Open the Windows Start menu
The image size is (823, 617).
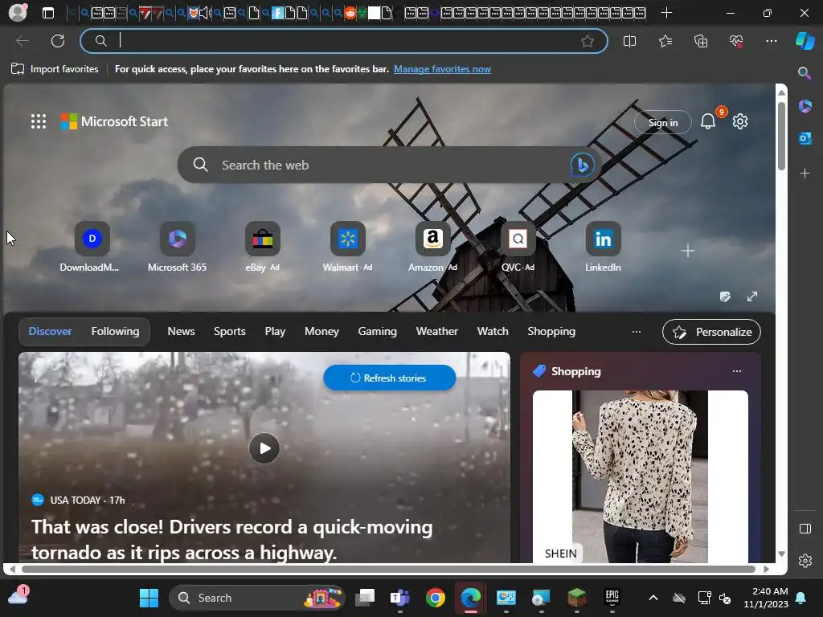point(149,598)
